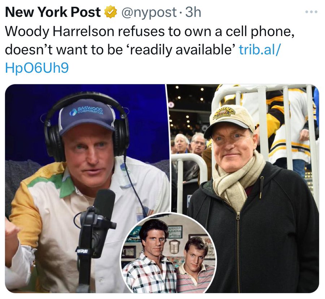Open the trib.al article link

[260, 50]
